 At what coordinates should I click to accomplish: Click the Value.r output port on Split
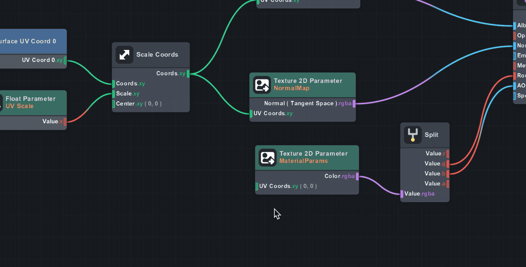pyautogui.click(x=448, y=154)
